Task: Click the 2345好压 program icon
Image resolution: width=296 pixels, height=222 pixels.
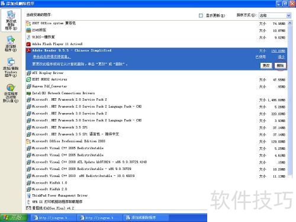Action: (28, 30)
